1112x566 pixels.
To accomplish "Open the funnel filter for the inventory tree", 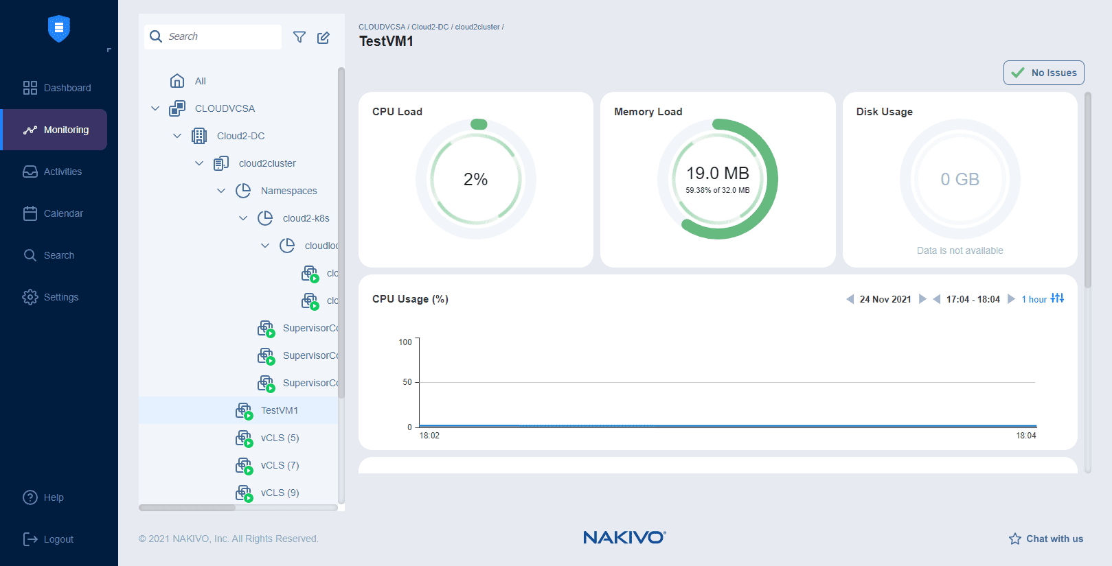I will pos(299,37).
